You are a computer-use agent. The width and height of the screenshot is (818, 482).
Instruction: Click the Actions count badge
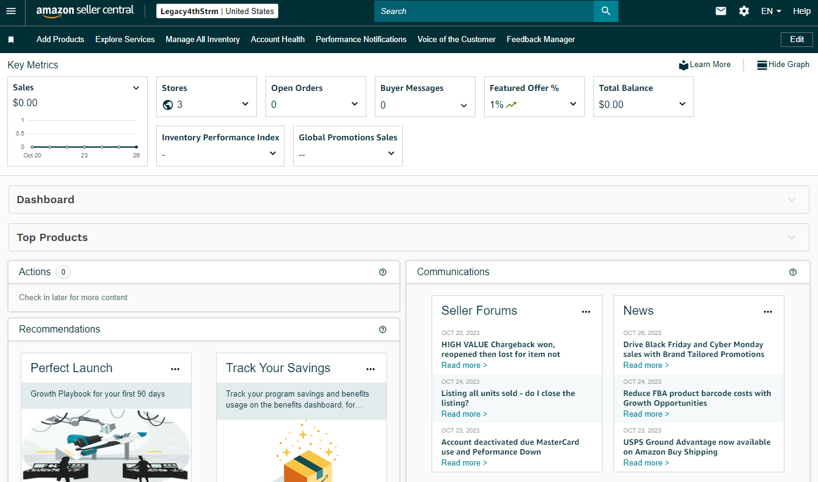[x=63, y=272]
